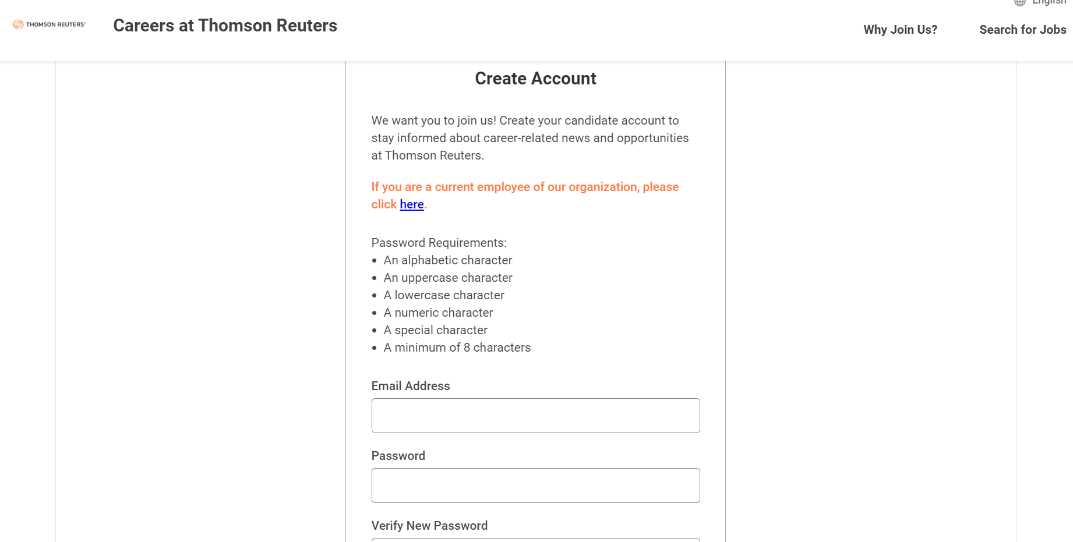Click the globe language icon
The image size is (1073, 542).
tap(1019, 2)
